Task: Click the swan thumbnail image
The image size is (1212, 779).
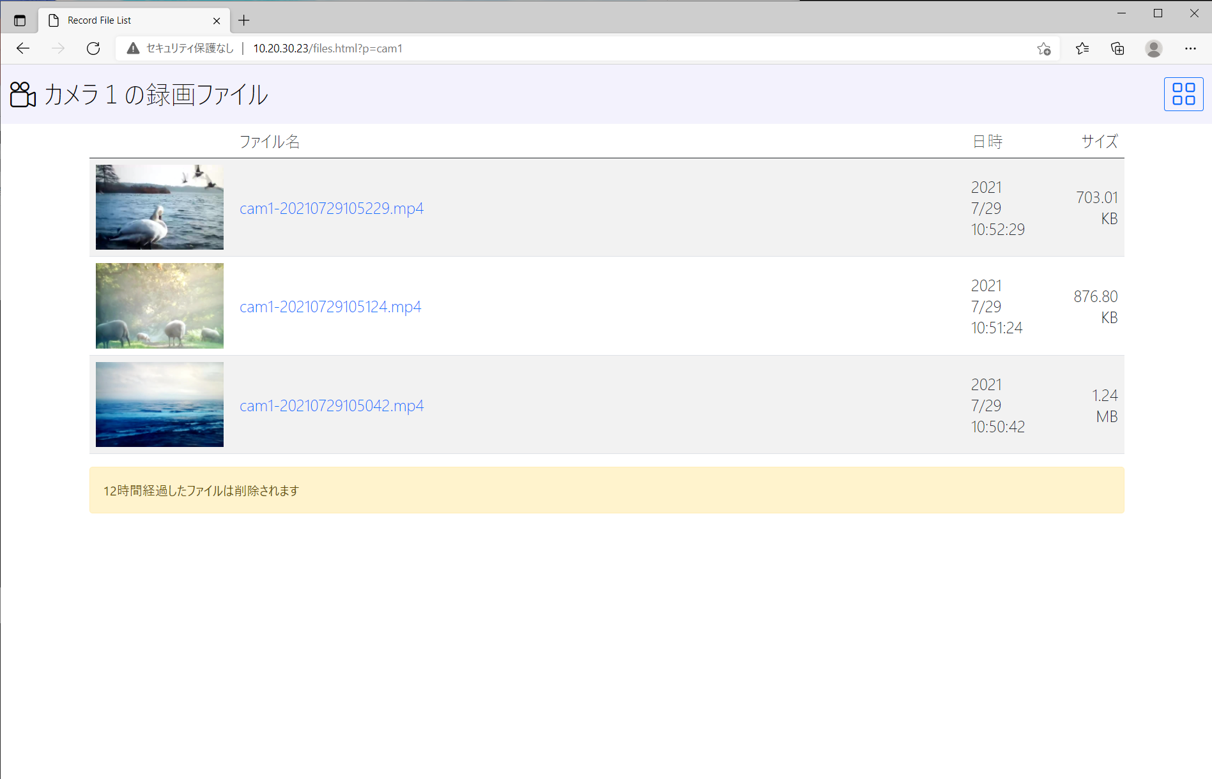Action: coord(160,207)
